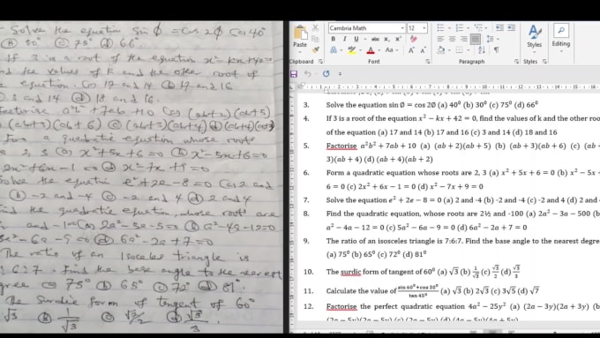Toggle Show/Hide paragraph marks
The height and width of the screenshot is (338, 600).
[x=496, y=49]
